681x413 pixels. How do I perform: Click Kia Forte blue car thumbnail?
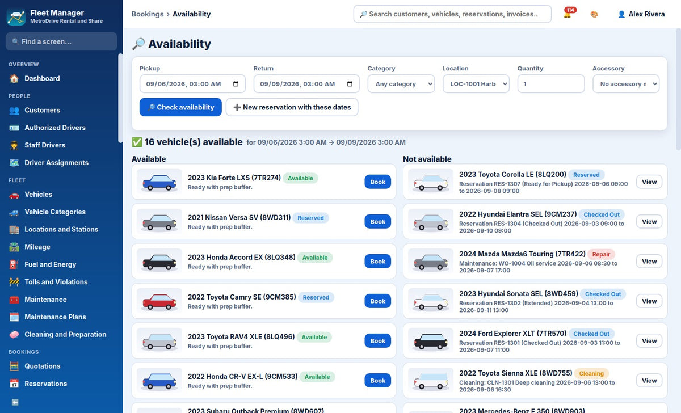pyautogui.click(x=159, y=182)
